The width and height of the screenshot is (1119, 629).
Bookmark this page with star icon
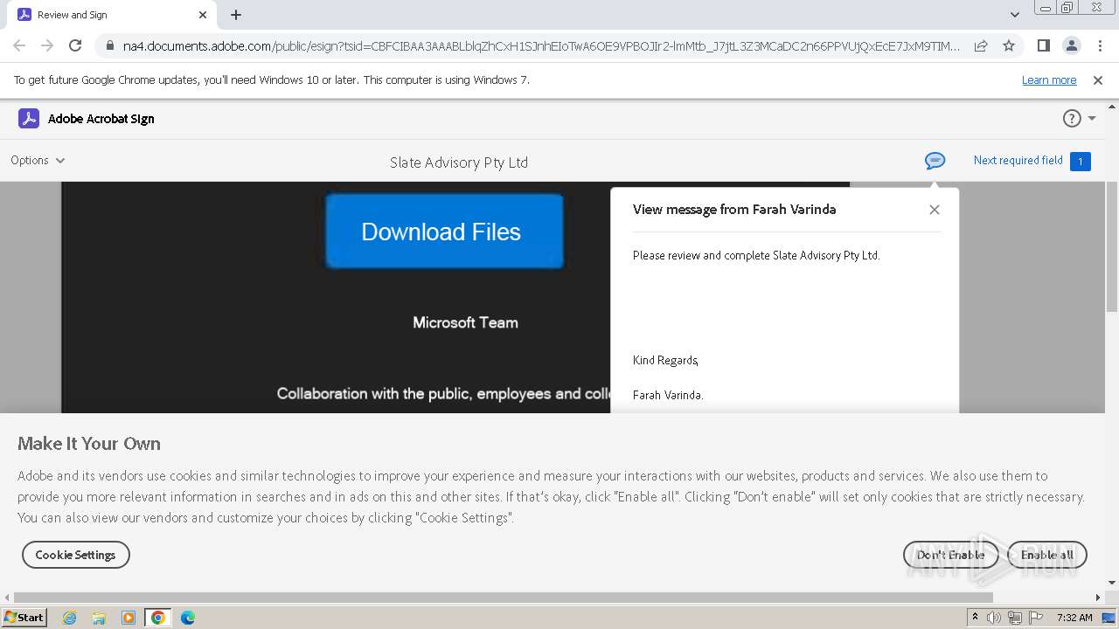pyautogui.click(x=1009, y=46)
